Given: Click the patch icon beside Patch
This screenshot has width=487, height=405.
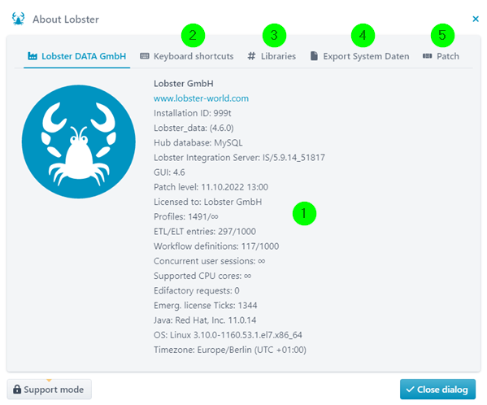Looking at the screenshot, I should [x=427, y=56].
